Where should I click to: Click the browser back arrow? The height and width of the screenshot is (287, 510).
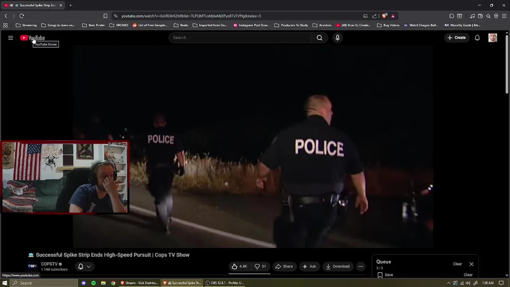(x=6, y=16)
